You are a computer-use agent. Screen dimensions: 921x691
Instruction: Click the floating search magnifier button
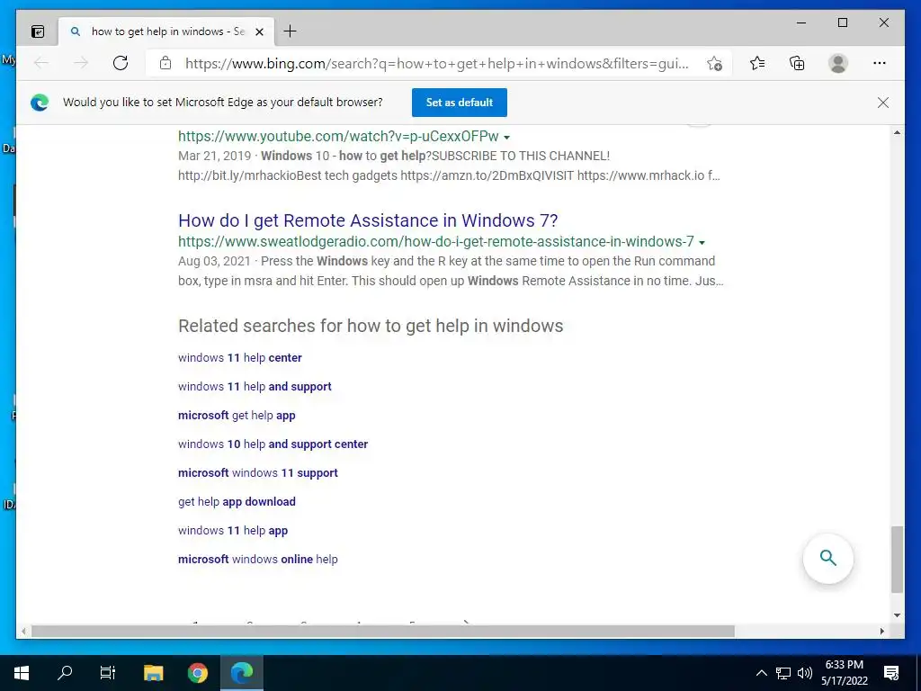point(827,558)
